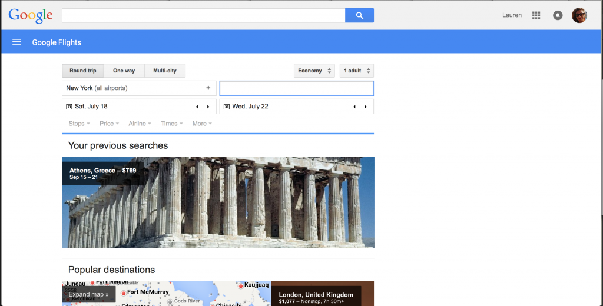Screen dimensions: 603x306
Task: Open the London, United Kingdom destination card
Action: (x=322, y=294)
